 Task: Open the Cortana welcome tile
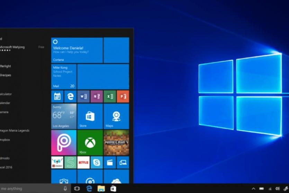click(77, 50)
